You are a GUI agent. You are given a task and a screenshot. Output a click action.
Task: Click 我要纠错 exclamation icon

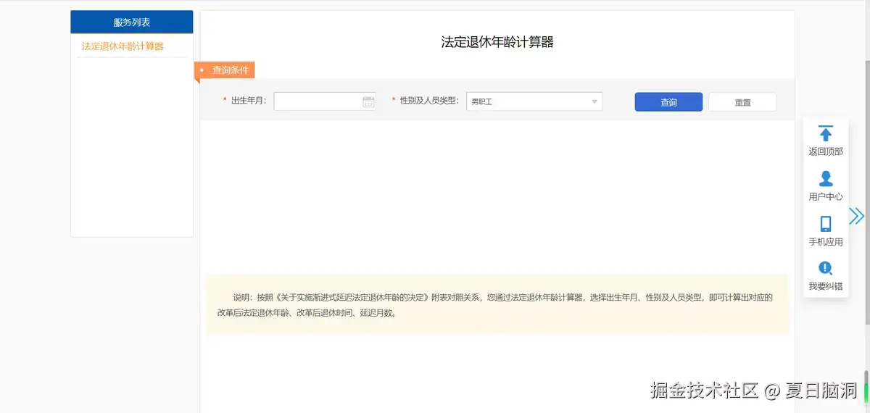click(x=825, y=269)
